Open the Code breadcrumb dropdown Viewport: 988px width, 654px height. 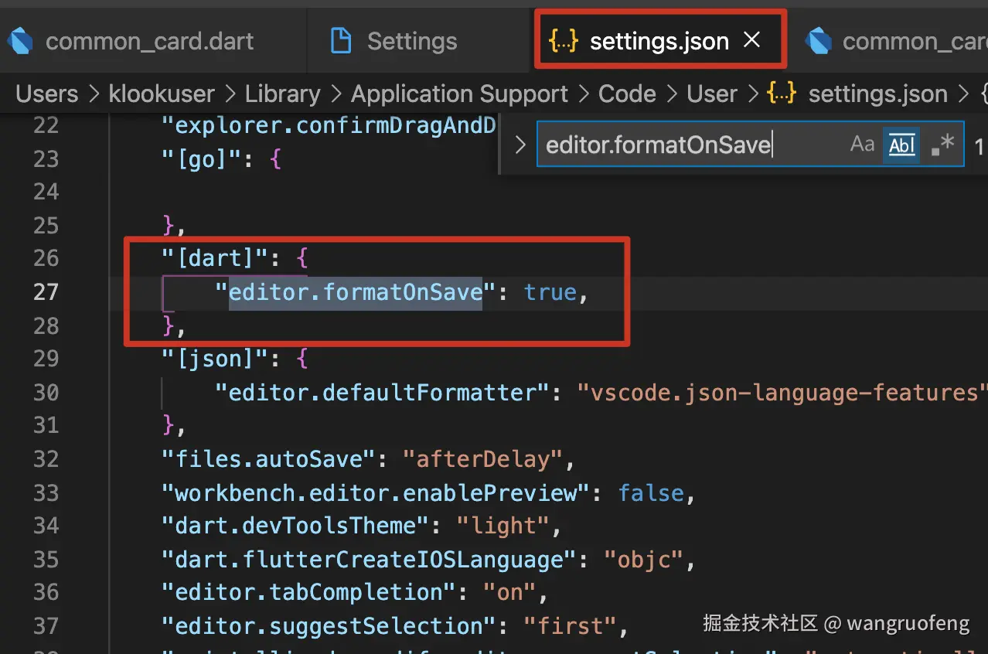627,94
